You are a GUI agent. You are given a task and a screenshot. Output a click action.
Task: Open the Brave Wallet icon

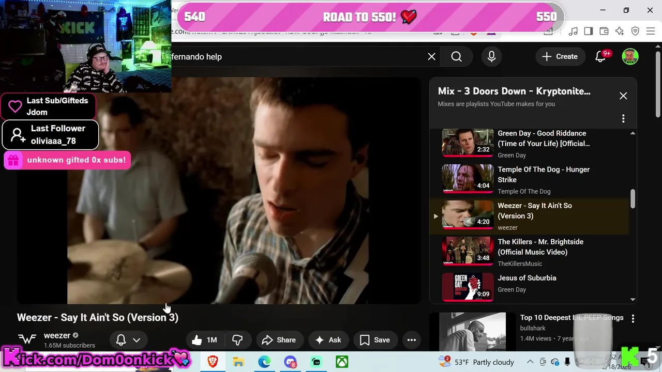click(x=604, y=32)
